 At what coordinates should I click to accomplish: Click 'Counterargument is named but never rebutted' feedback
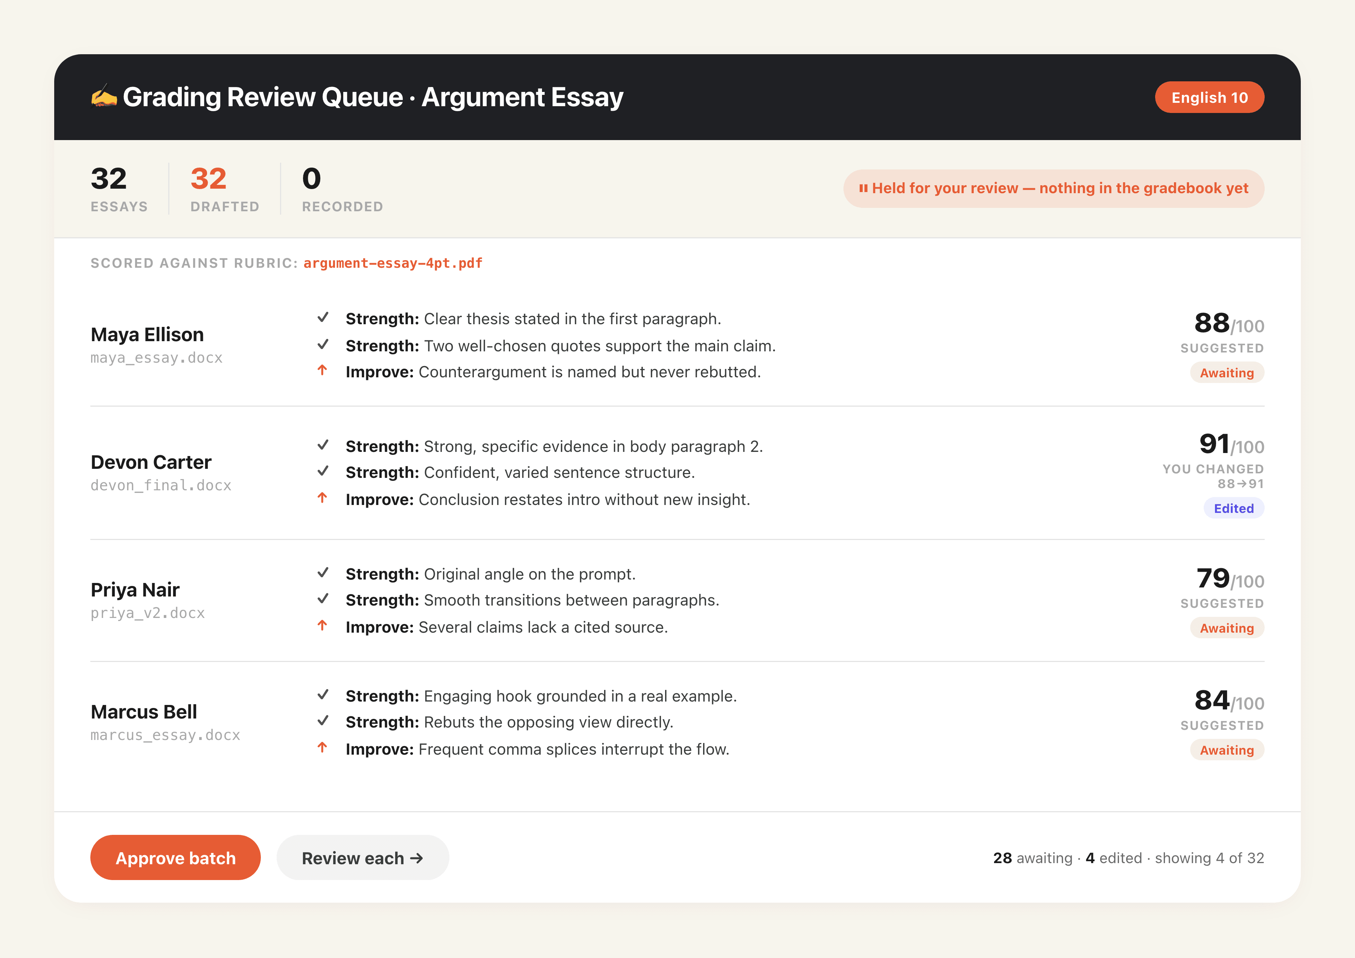553,372
